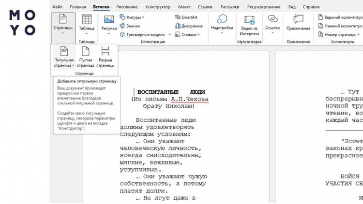Click text 'человеческую личность,'
The image size is (363, 204).
click(161, 148)
